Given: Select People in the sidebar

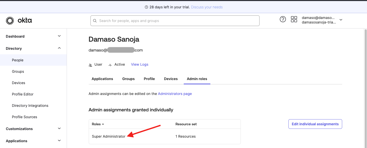Looking at the screenshot, I should coord(17,60).
